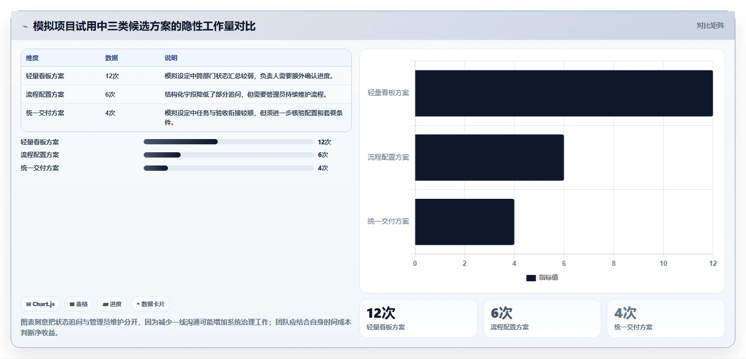The height and width of the screenshot is (359, 746).
Task: Click the page title 模拟项目试用中三类候选方案的隐性工作量对比
Action: tap(144, 26)
